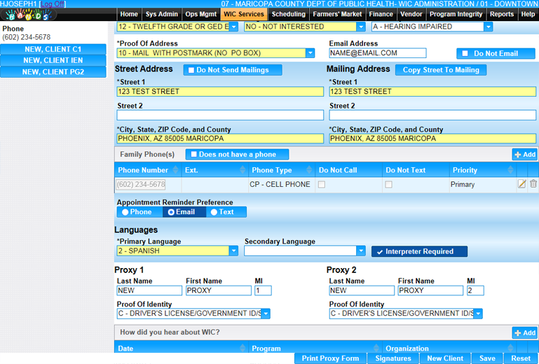Screen dimensions: 539x364
Task: Sort the Priority column using its arrows
Action: pyautogui.click(x=510, y=170)
